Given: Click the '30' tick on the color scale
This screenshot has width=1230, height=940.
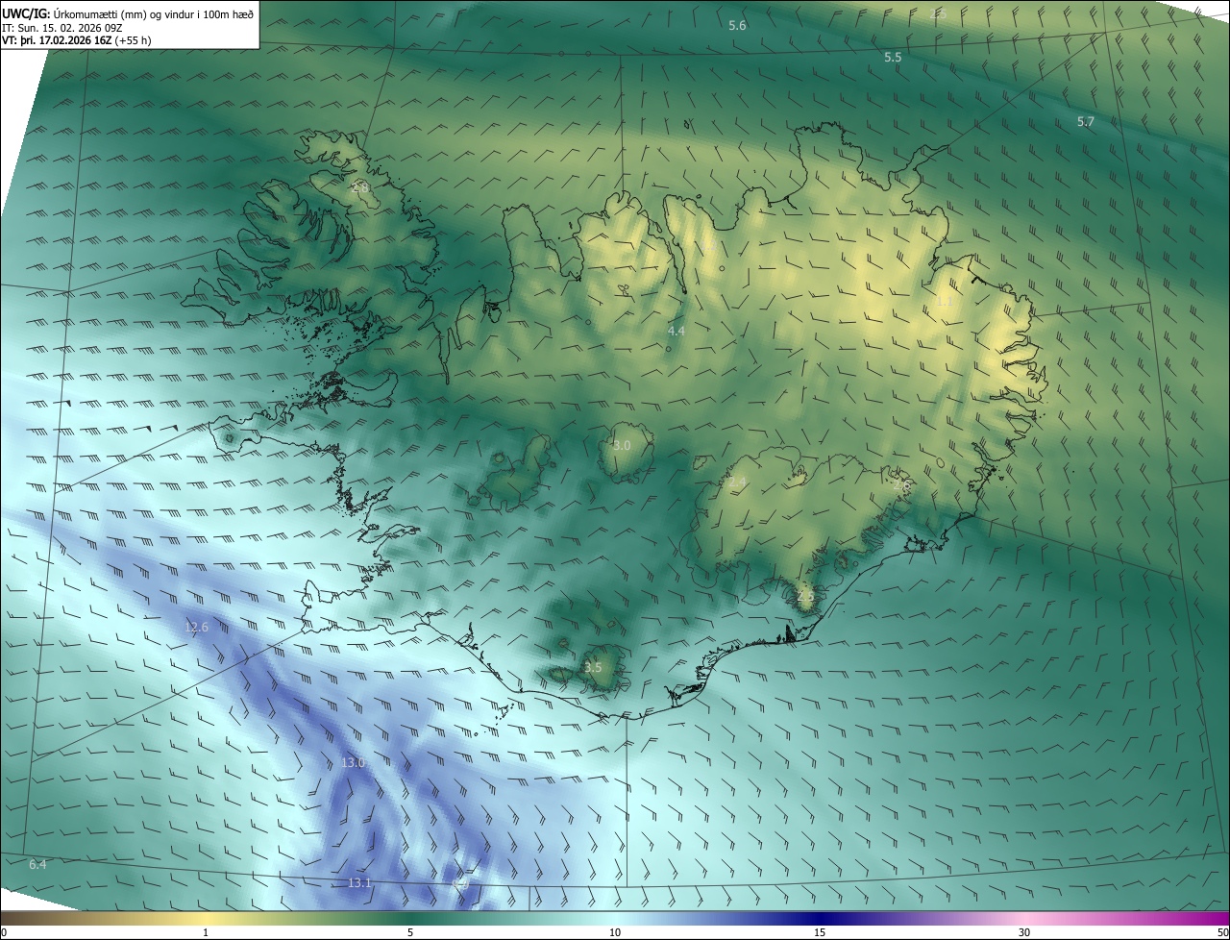Looking at the screenshot, I should 1024,932.
